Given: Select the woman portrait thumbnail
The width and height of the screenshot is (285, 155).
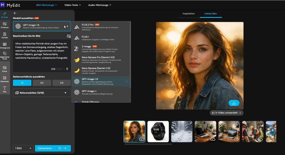Looking at the screenshot, I should (134, 132).
